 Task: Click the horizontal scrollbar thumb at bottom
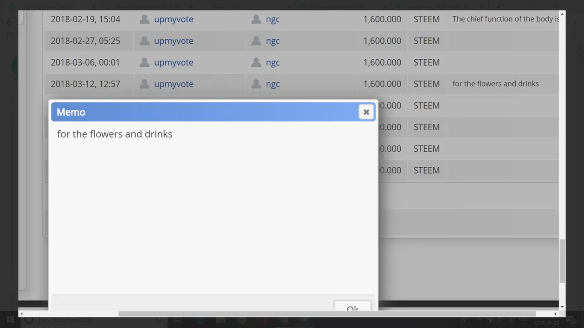(x=327, y=313)
